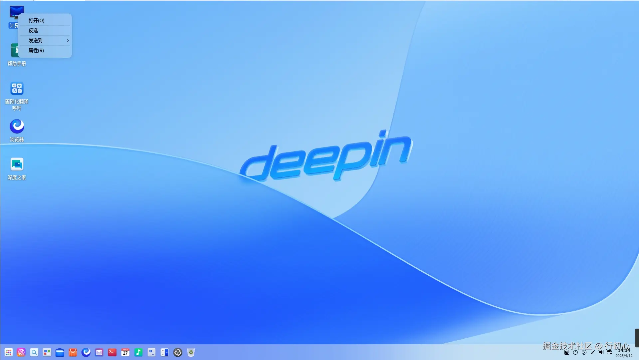The image size is (639, 360).
Task: Open the File Manager in the dock
Action: pos(60,352)
